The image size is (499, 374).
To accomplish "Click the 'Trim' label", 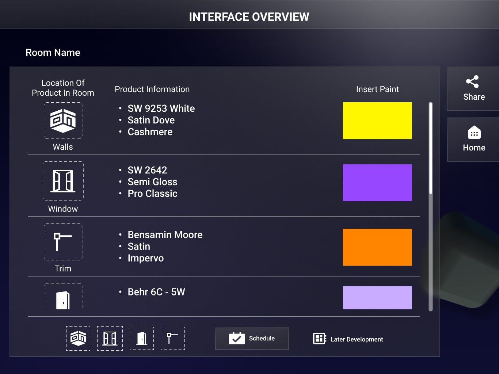I will click(63, 268).
